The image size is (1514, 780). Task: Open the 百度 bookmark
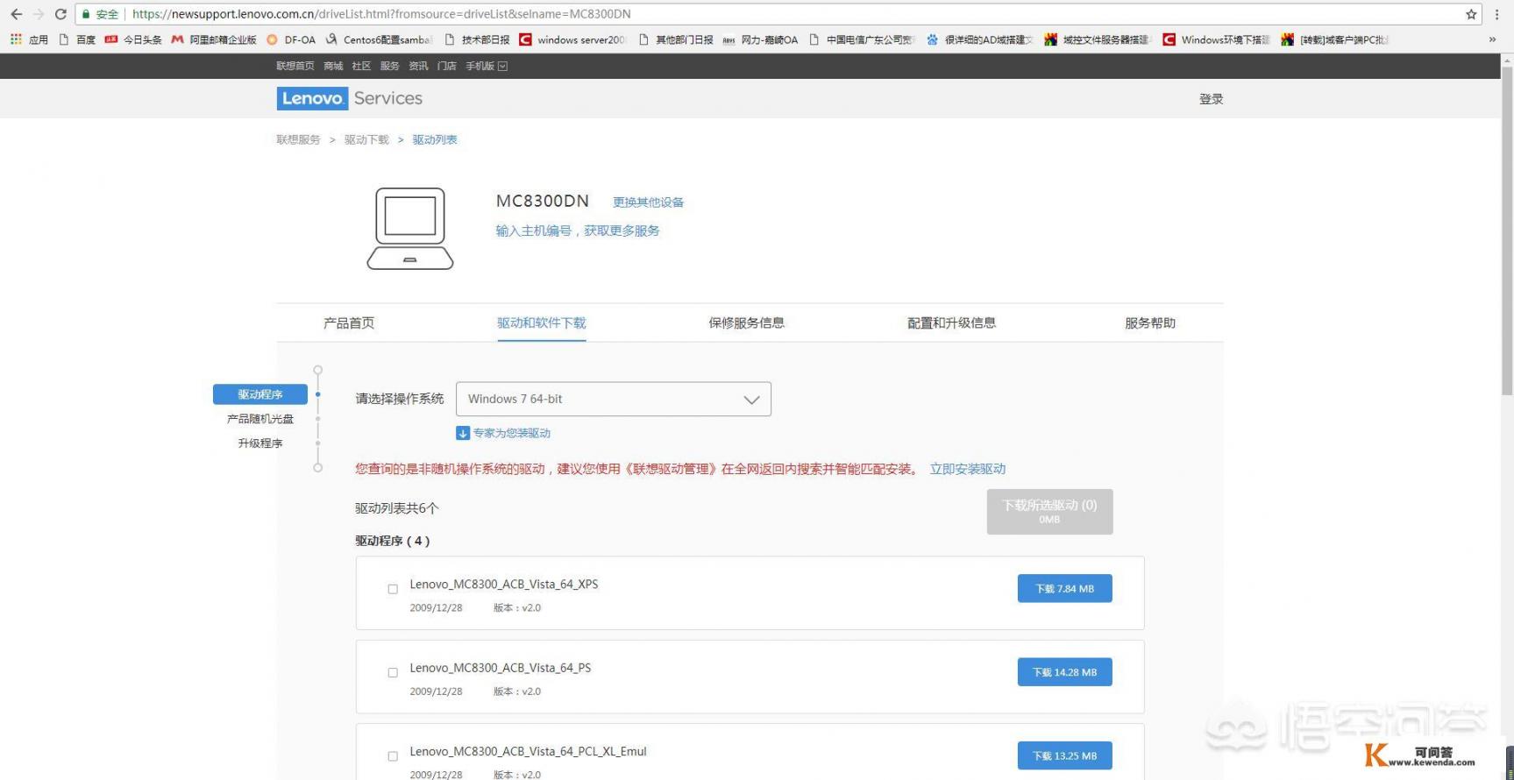pos(77,39)
